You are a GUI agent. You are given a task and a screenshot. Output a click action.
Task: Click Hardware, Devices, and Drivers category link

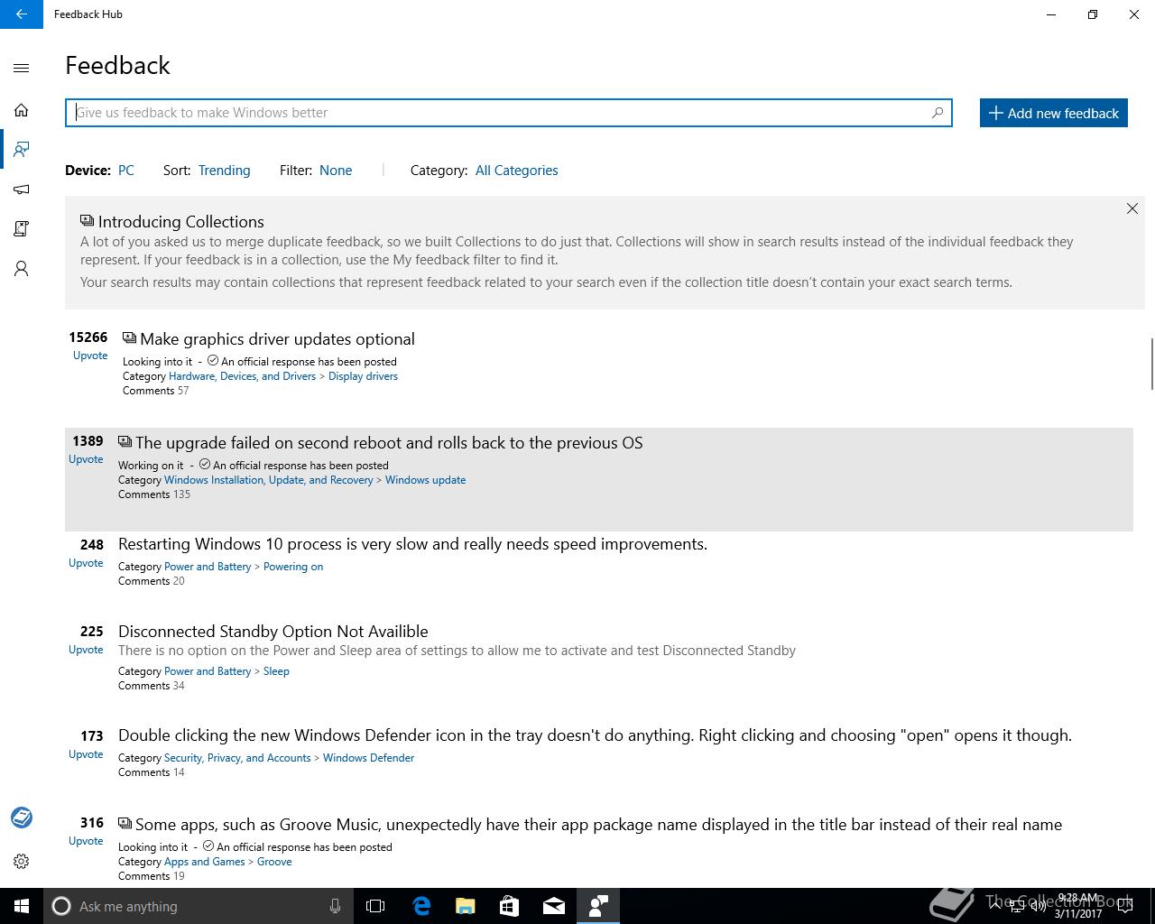[x=242, y=376]
